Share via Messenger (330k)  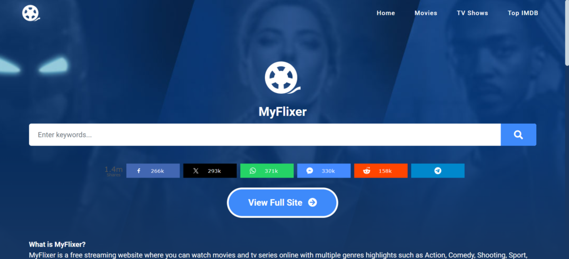tap(324, 171)
